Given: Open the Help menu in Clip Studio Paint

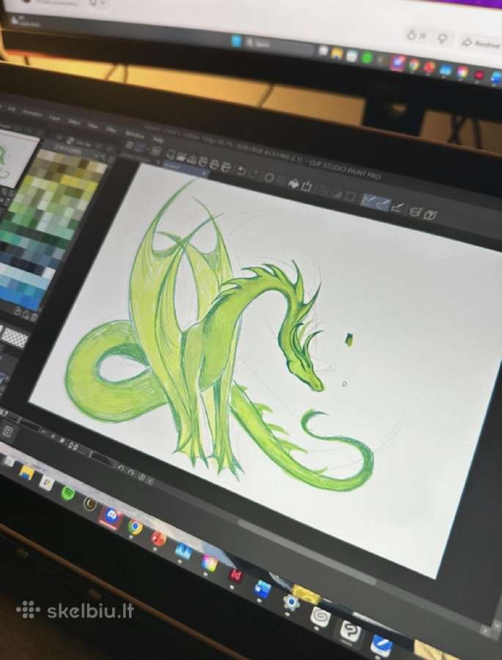Looking at the screenshot, I should point(158,139).
